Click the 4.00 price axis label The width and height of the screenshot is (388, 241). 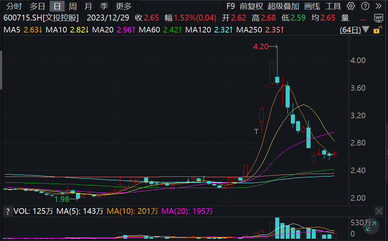pos(358,60)
